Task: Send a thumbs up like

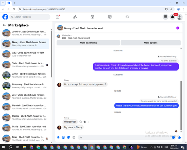Action: 179,138
